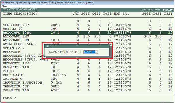
Task: Click ITEM WISE HSN/SAC MASTER title
Action: (20, 9)
